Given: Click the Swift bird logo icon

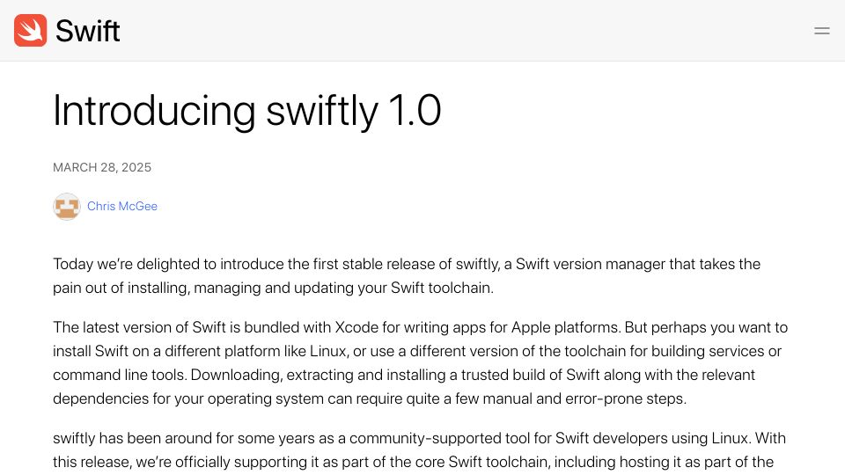Looking at the screenshot, I should pos(30,31).
